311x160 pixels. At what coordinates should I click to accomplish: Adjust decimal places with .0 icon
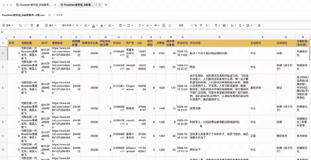(x=207, y=25)
